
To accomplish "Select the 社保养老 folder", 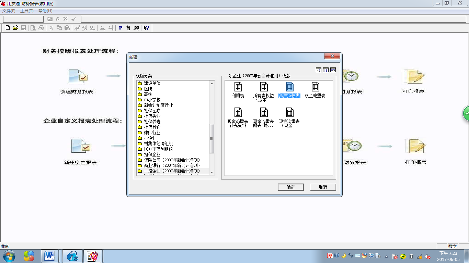I will [x=149, y=122].
